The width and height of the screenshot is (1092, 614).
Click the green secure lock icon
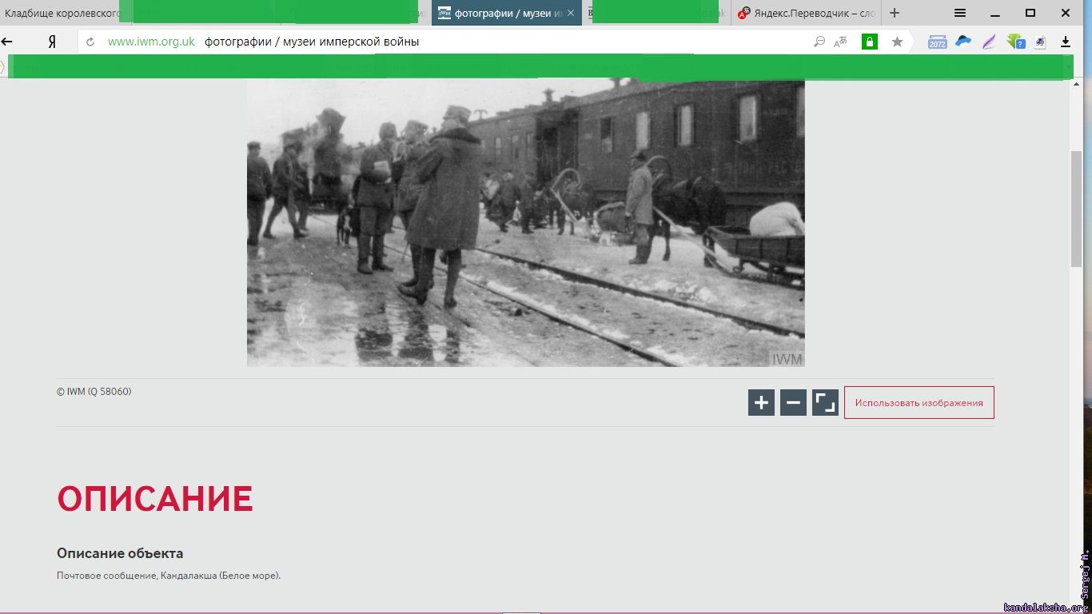tap(870, 42)
